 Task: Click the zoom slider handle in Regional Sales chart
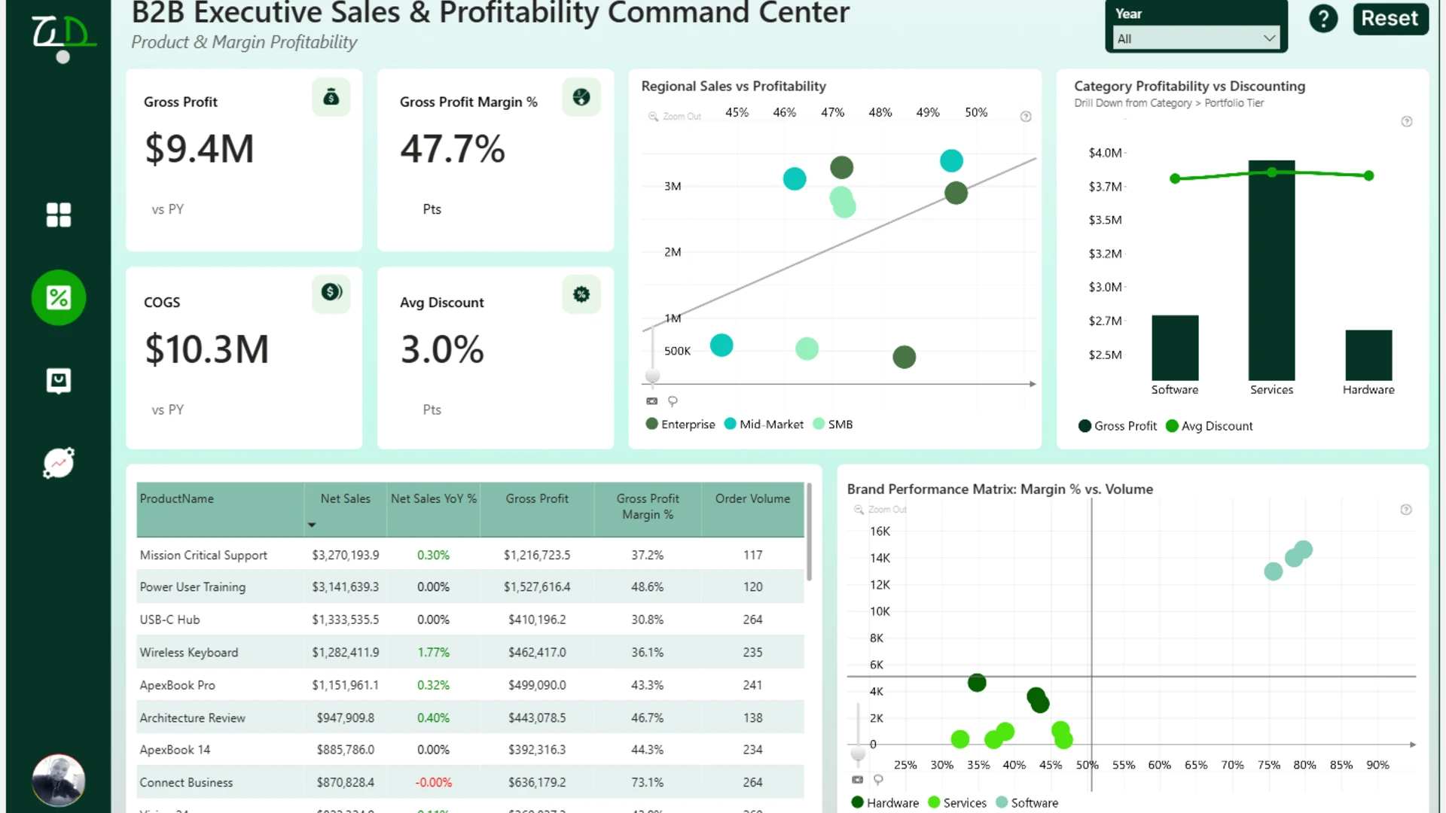click(653, 376)
